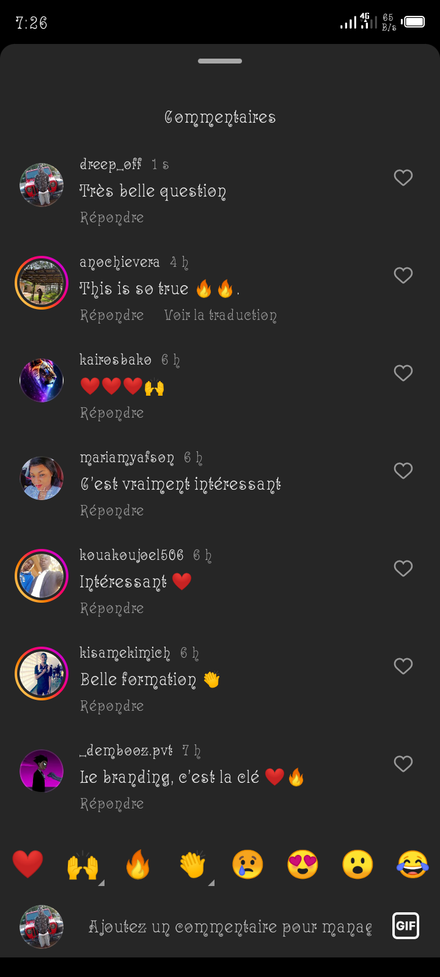Insert the surprised face quick emoji

[358, 865]
